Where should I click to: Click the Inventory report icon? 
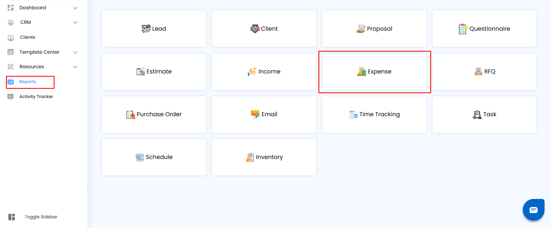pos(250,157)
